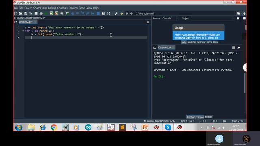Open the Tools menu
Screen dimensions: 260x146
tap(82, 8)
